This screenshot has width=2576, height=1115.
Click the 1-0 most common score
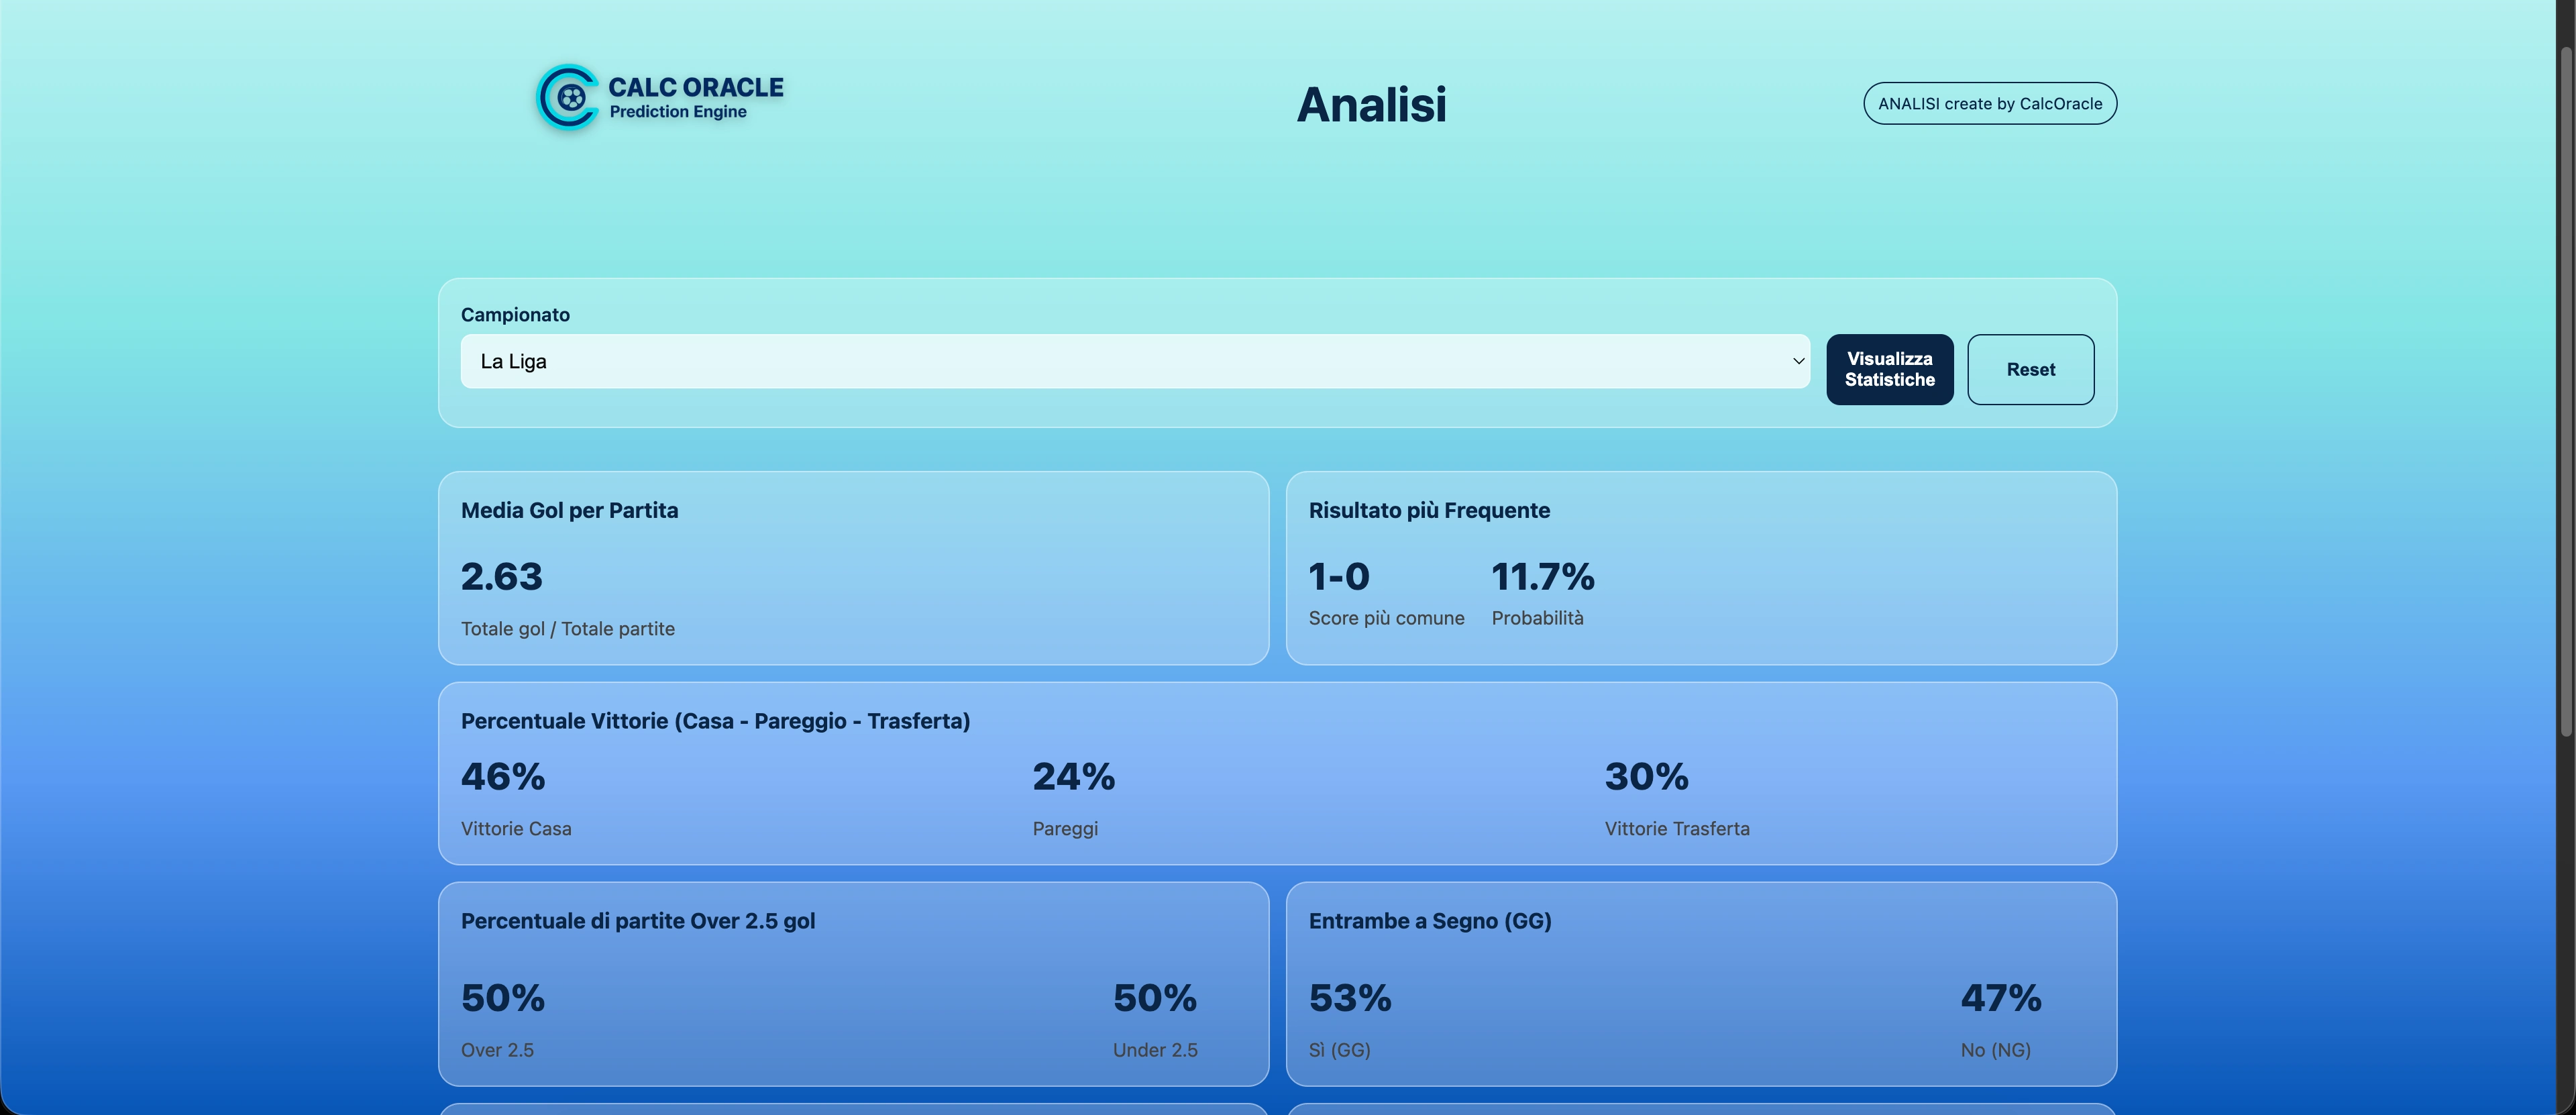[1339, 577]
